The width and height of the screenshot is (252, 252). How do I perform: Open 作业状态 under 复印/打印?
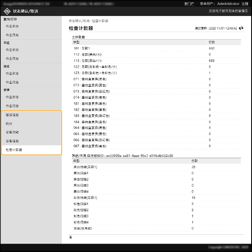12,27
